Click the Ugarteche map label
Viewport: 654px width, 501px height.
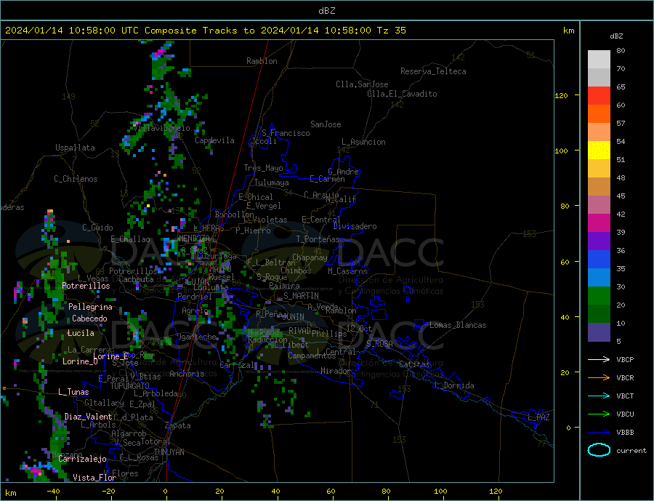click(196, 337)
